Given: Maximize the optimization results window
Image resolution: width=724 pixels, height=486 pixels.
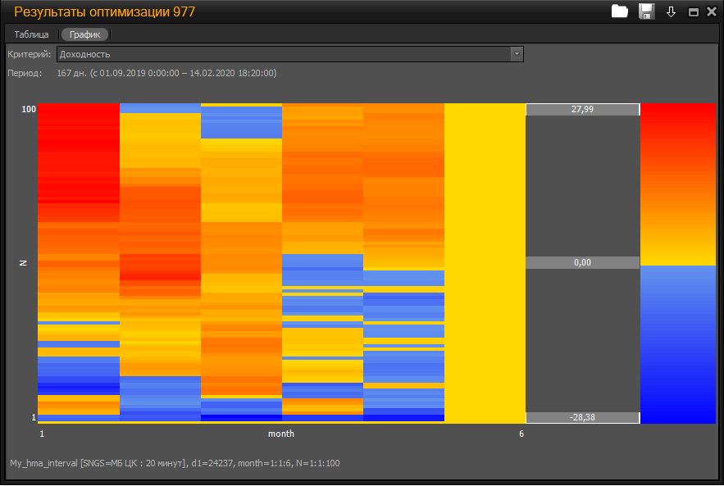Looking at the screenshot, I should 693,12.
